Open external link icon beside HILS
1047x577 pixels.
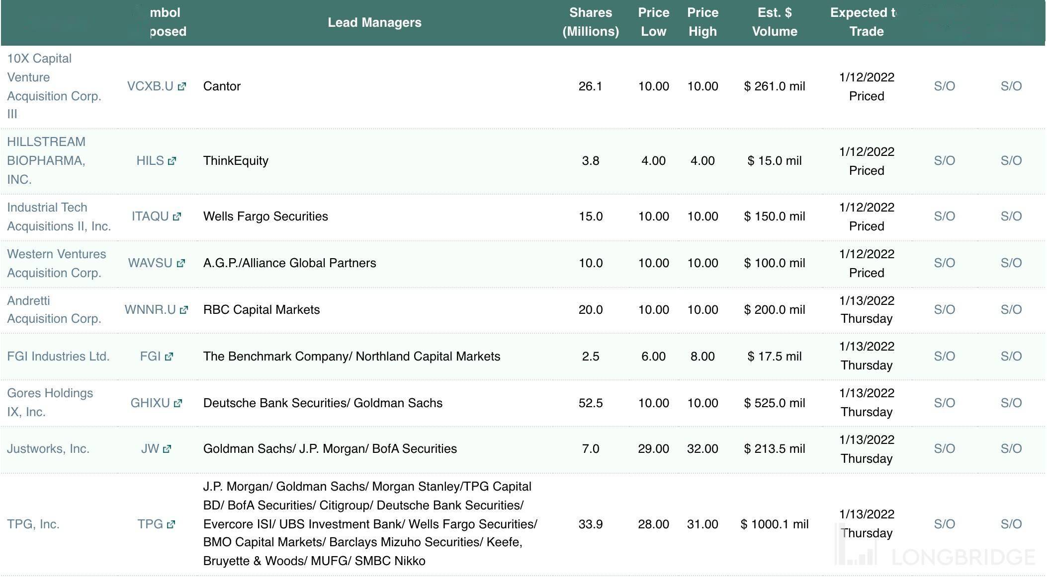tap(172, 161)
